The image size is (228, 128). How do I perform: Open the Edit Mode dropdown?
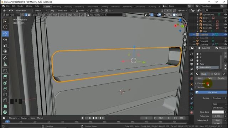click(x=11, y=15)
